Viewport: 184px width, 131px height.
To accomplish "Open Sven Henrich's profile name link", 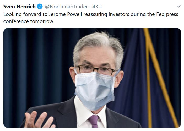I will (x=19, y=7).
